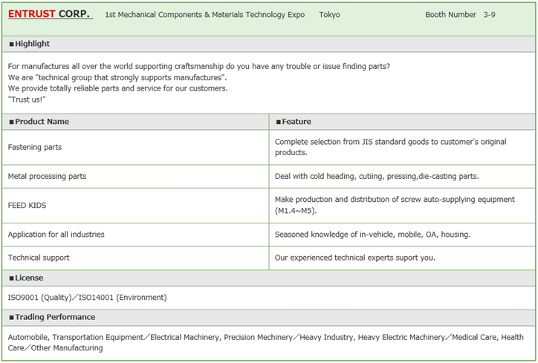Select the Fastening parts row
The image size is (538, 363).
[x=35, y=147]
